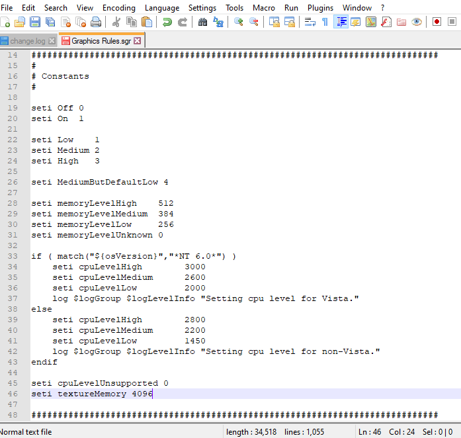Click line number 33 in the margin
The height and width of the screenshot is (438, 461).
pyautogui.click(x=13, y=256)
